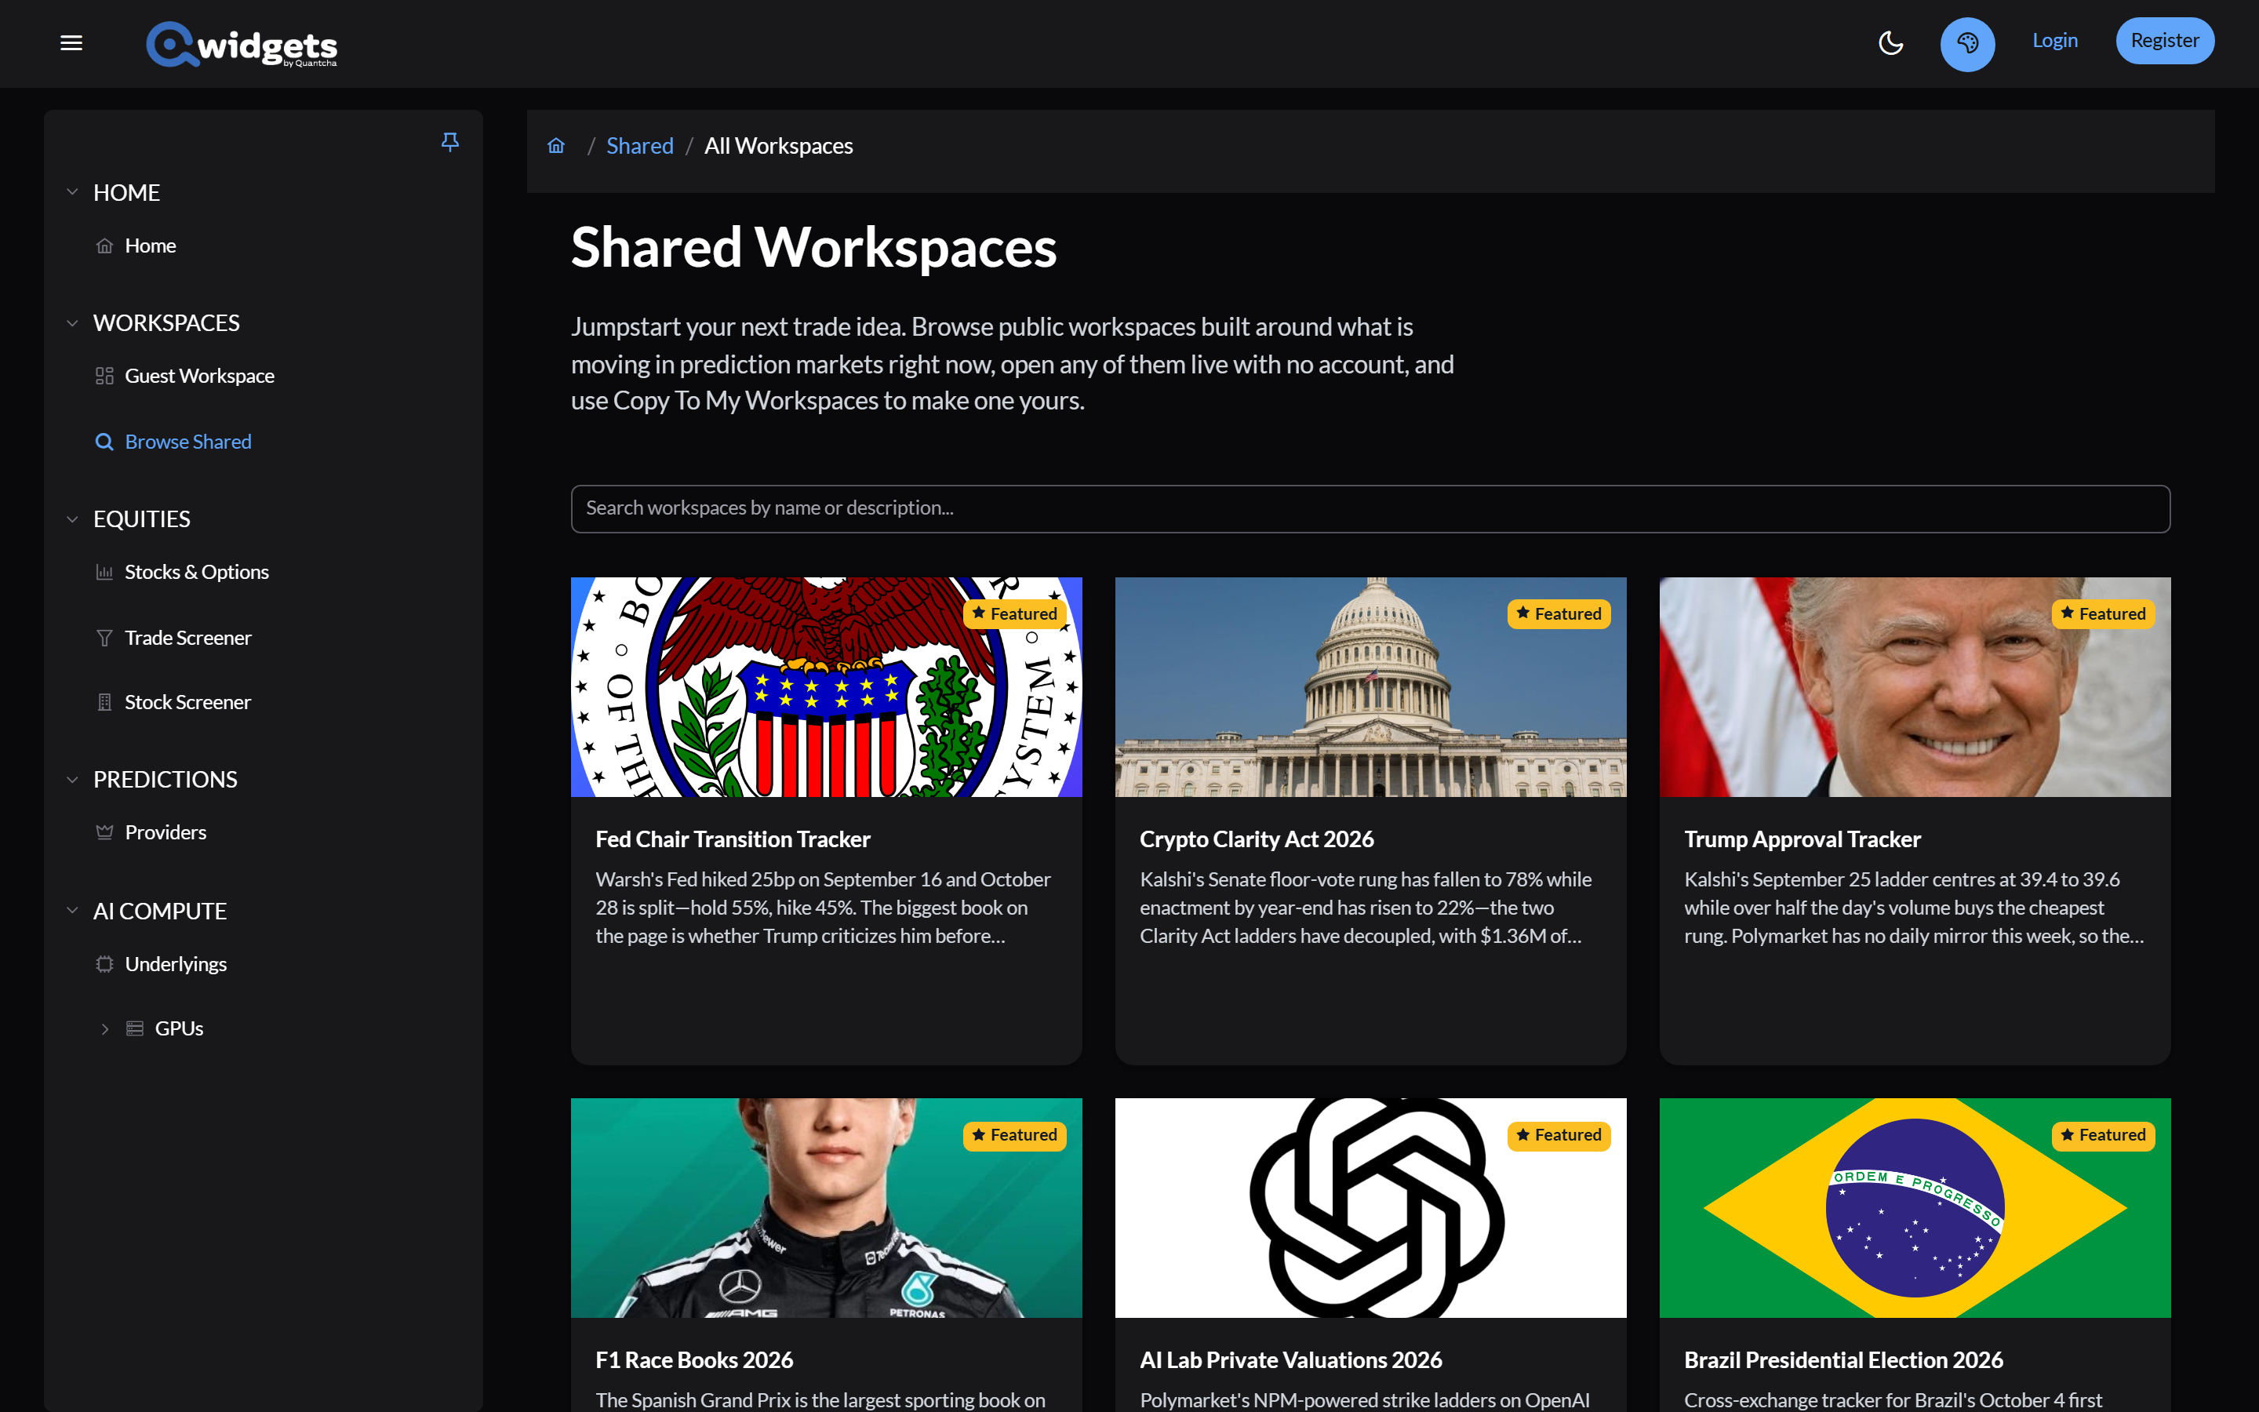Click the Underlyings chip icon
2259x1412 pixels.
pyautogui.click(x=104, y=964)
